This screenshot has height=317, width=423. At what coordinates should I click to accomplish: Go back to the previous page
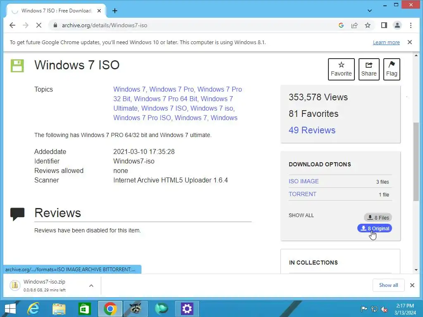pyautogui.click(x=12, y=25)
